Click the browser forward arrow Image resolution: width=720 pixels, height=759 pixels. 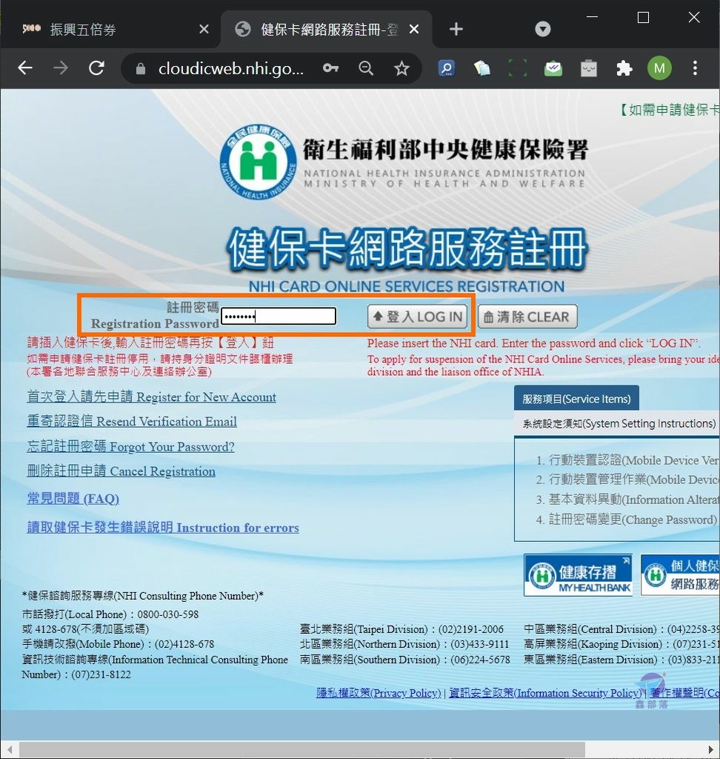click(61, 67)
